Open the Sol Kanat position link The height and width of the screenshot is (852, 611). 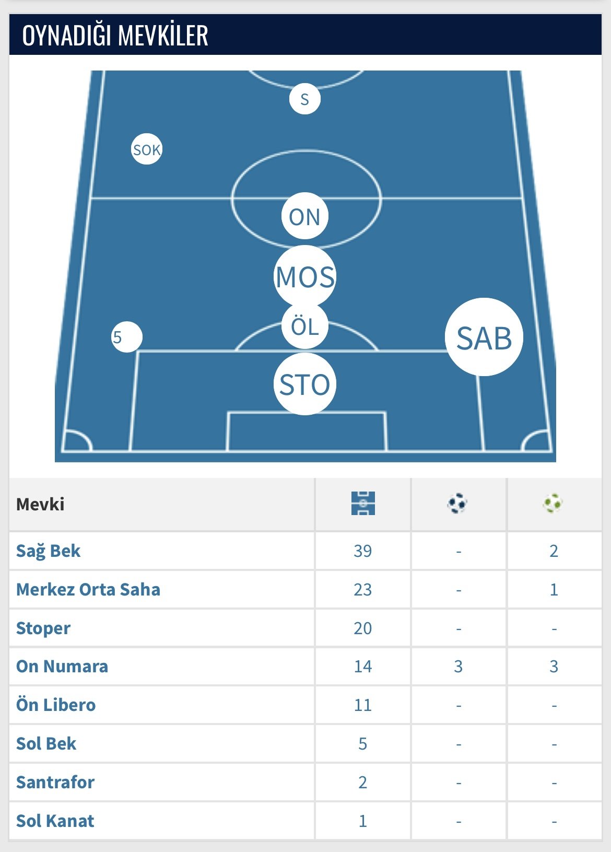[55, 821]
